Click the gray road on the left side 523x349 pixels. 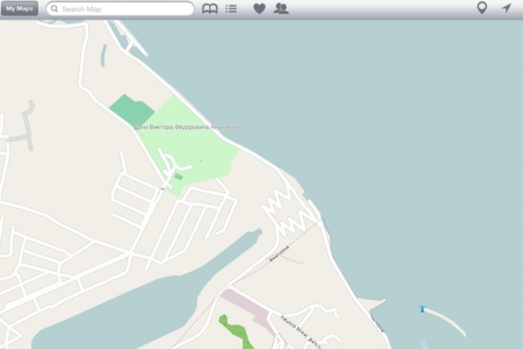coord(28,128)
